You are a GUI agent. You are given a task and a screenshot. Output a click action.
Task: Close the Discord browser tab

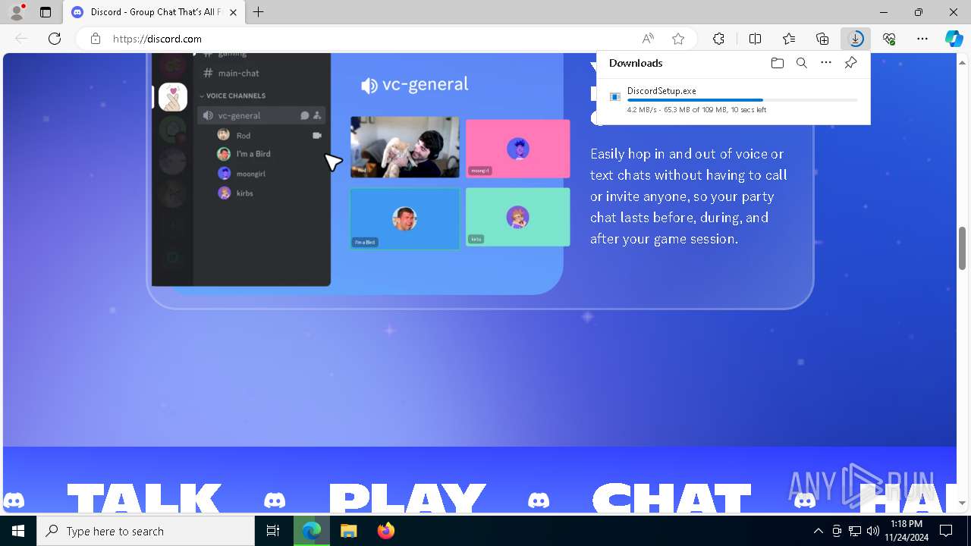(x=234, y=12)
